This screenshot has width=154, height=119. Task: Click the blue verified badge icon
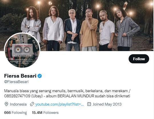40,76
